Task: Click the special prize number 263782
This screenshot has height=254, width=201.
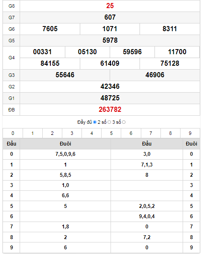Action: (110, 110)
